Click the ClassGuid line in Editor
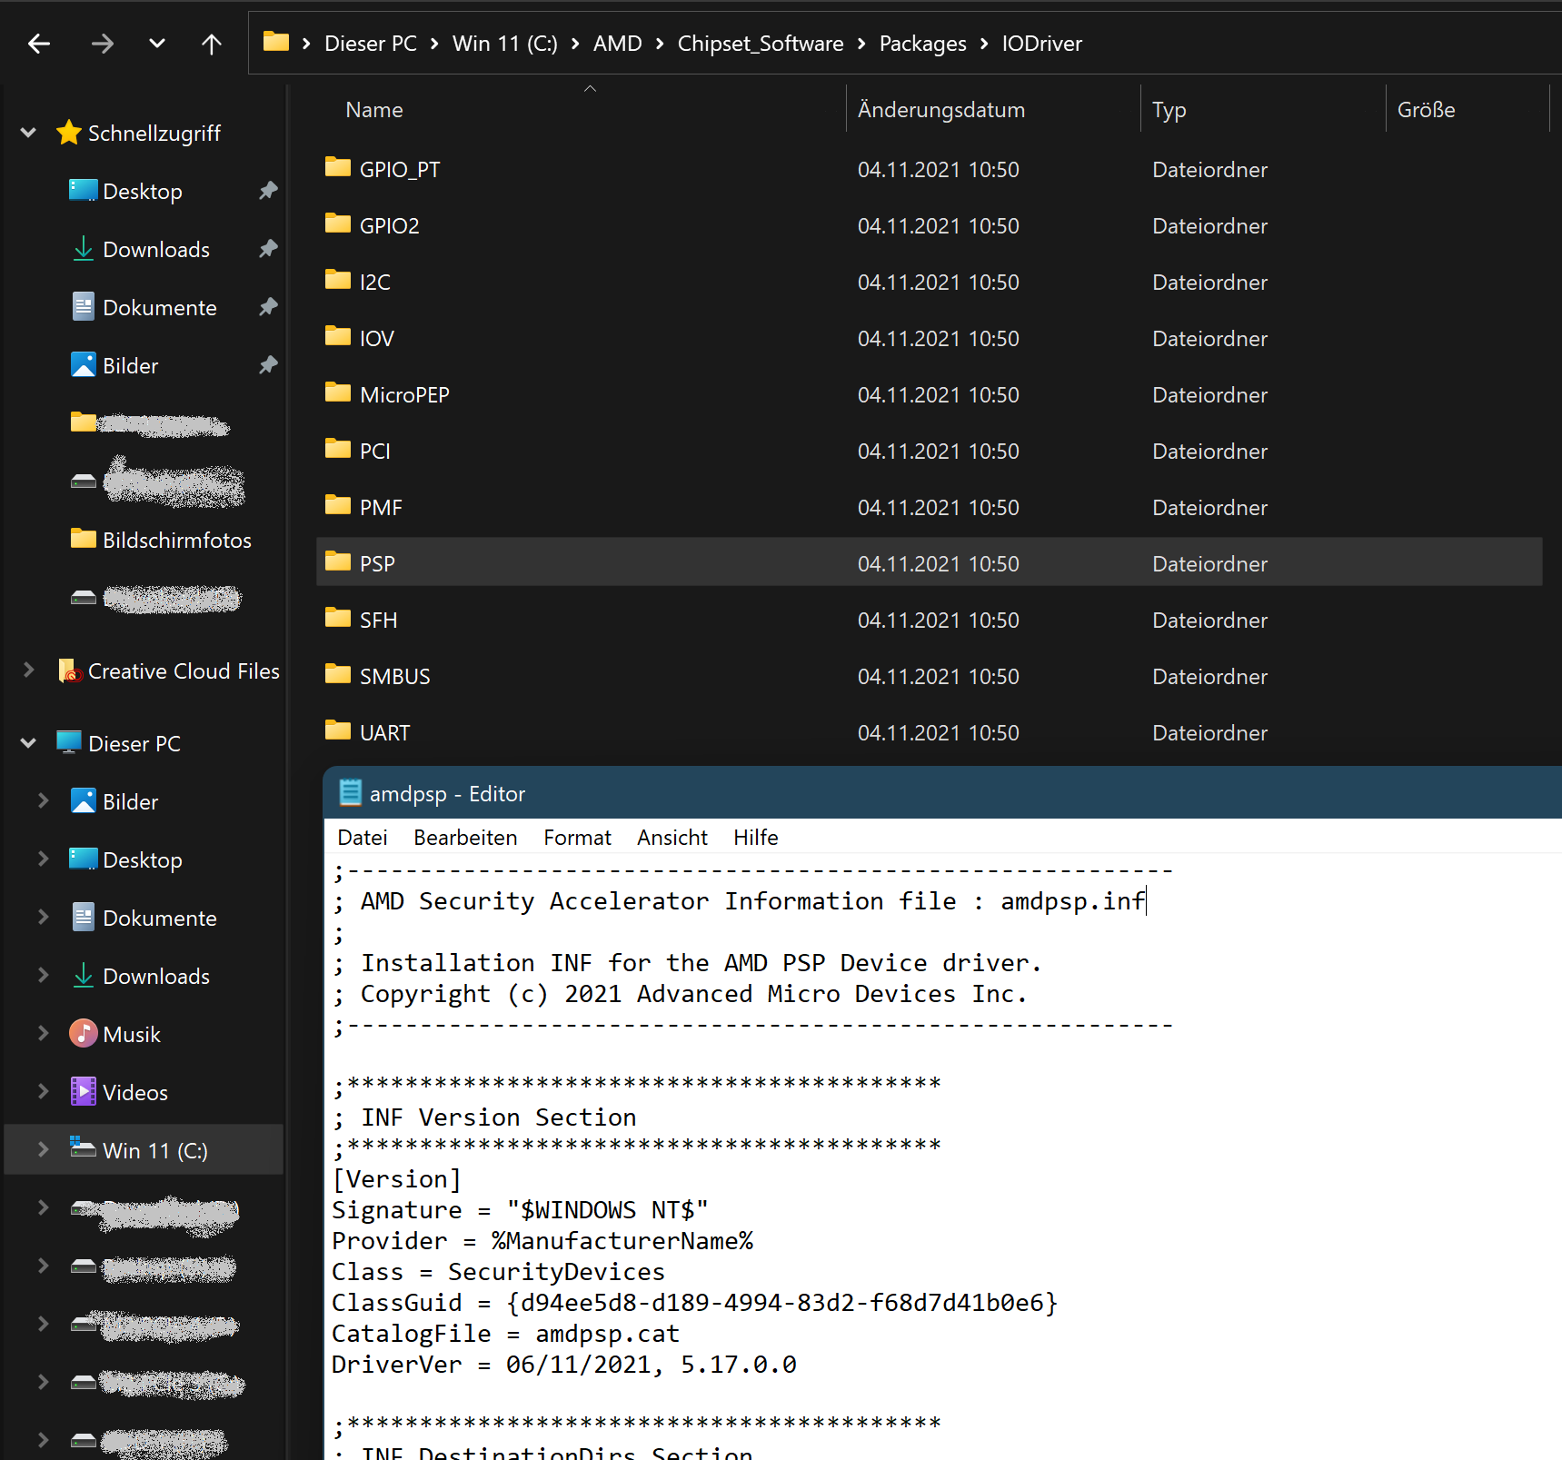This screenshot has height=1460, width=1562. [695, 1303]
